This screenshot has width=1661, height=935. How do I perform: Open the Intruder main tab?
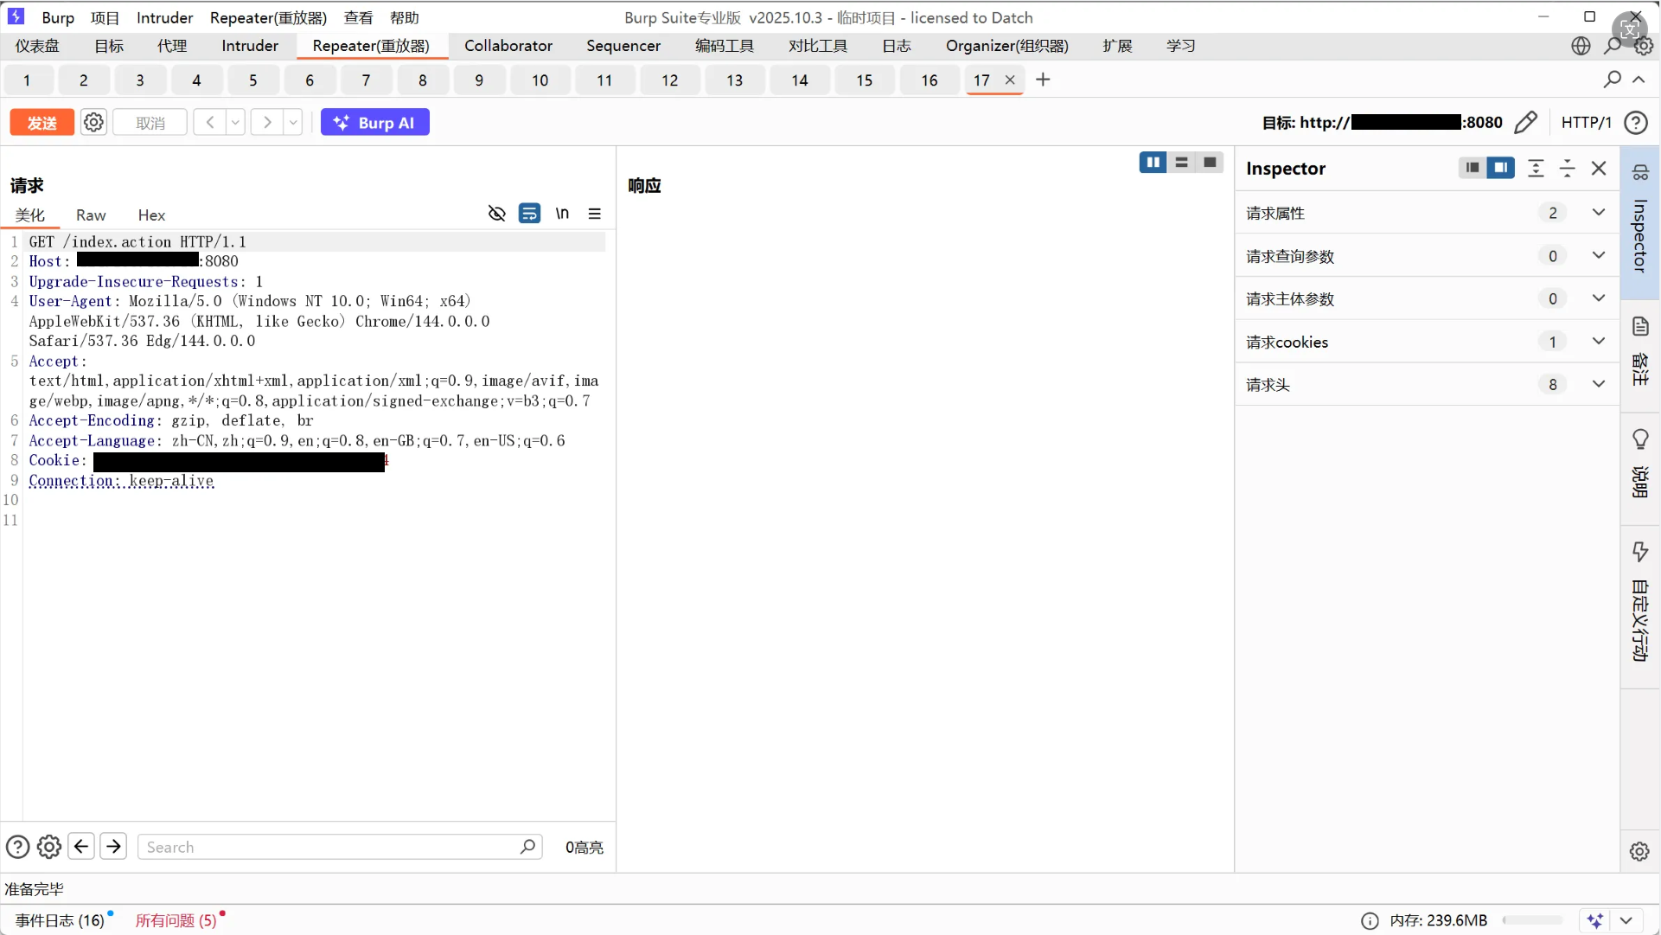pos(250,46)
